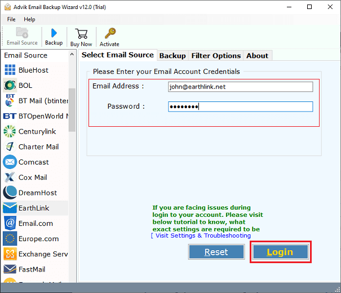Collapse the Email Source list with the up arrow
The width and height of the screenshot is (341, 293).
pos(72,54)
